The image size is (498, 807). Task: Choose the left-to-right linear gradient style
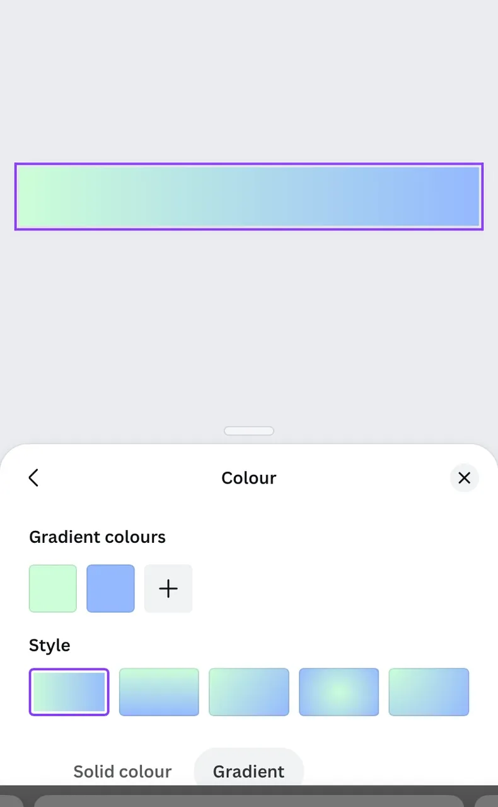pyautogui.click(x=69, y=692)
